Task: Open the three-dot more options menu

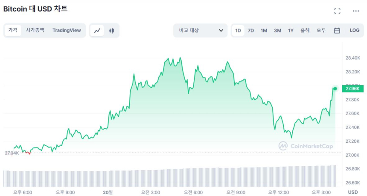Action: pyautogui.click(x=356, y=11)
